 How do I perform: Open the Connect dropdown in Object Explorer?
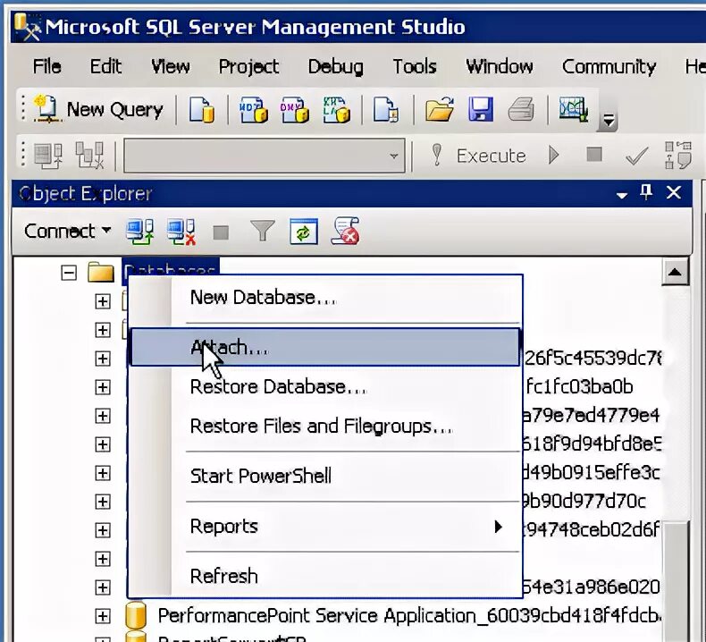(x=68, y=231)
